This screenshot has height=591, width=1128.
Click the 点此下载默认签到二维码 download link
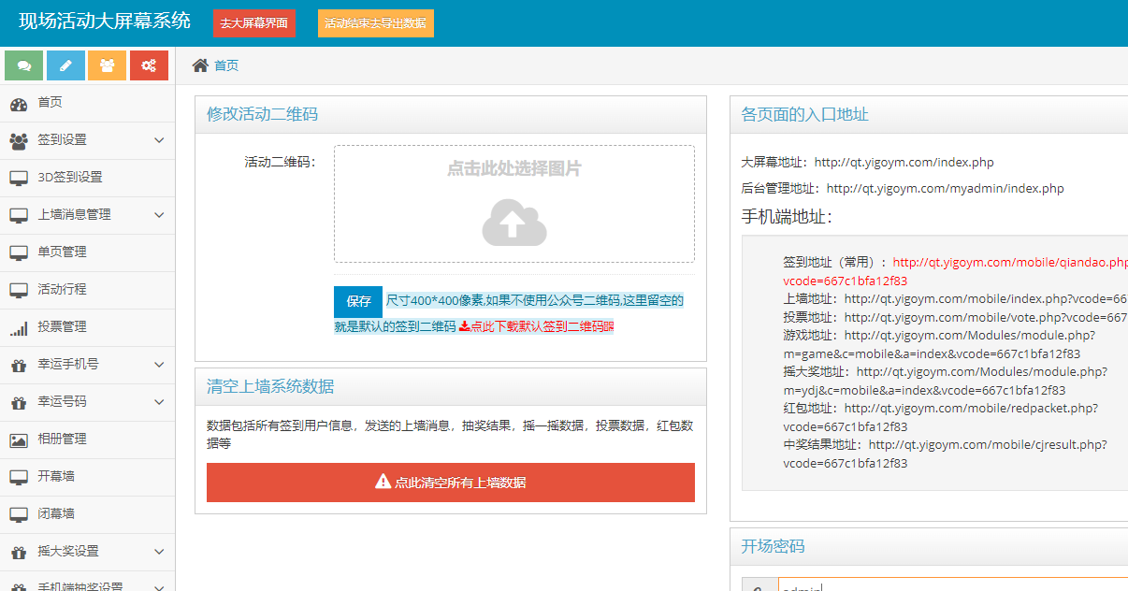tap(536, 327)
